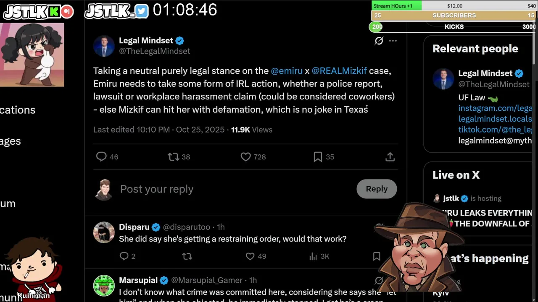
Task: Open Legal Mindset's profile picture on post
Action: [x=104, y=46]
